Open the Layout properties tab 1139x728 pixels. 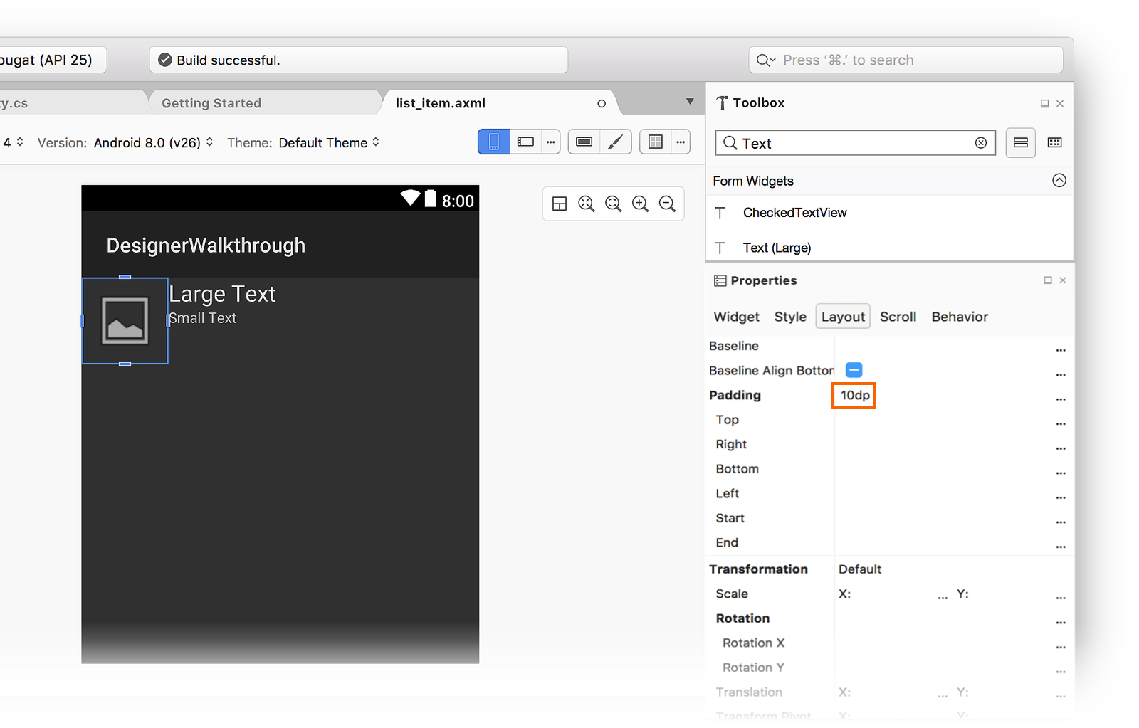click(x=843, y=317)
